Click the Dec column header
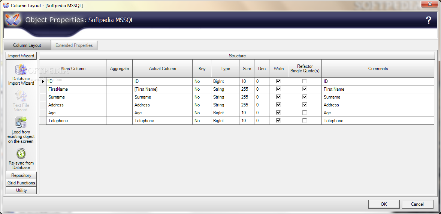The height and width of the screenshot is (214, 441). (x=262, y=68)
